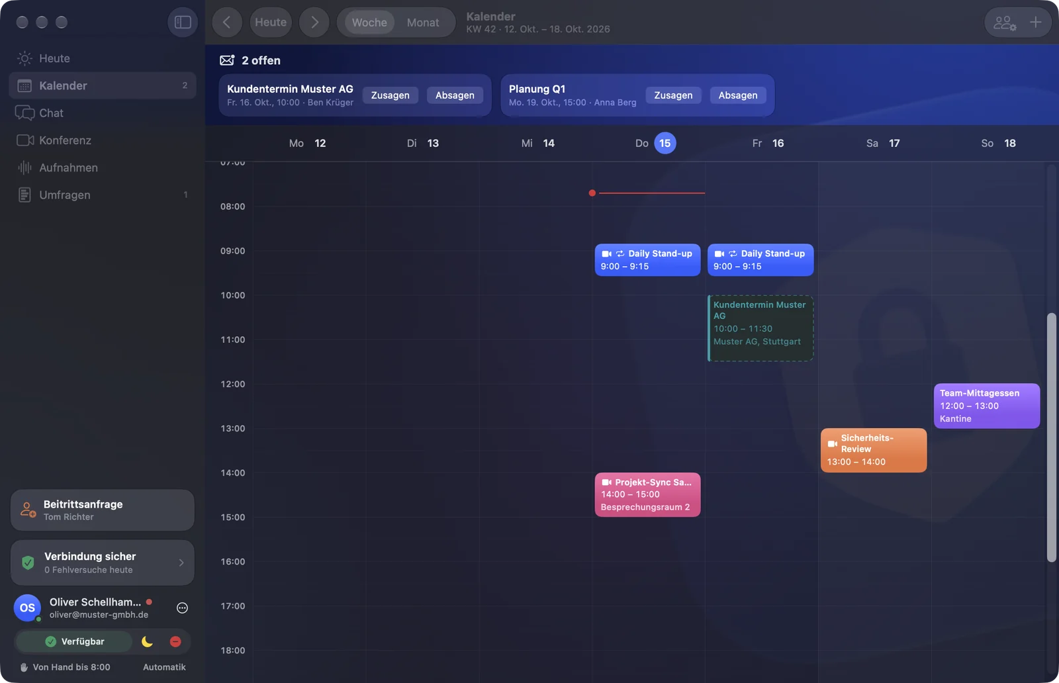Open participant settings icon top right
This screenshot has height=683, width=1059.
tap(1005, 23)
